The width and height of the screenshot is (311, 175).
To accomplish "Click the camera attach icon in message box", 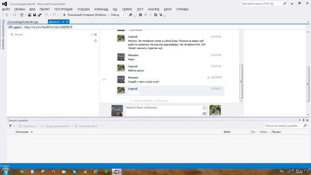I will (x=204, y=113).
